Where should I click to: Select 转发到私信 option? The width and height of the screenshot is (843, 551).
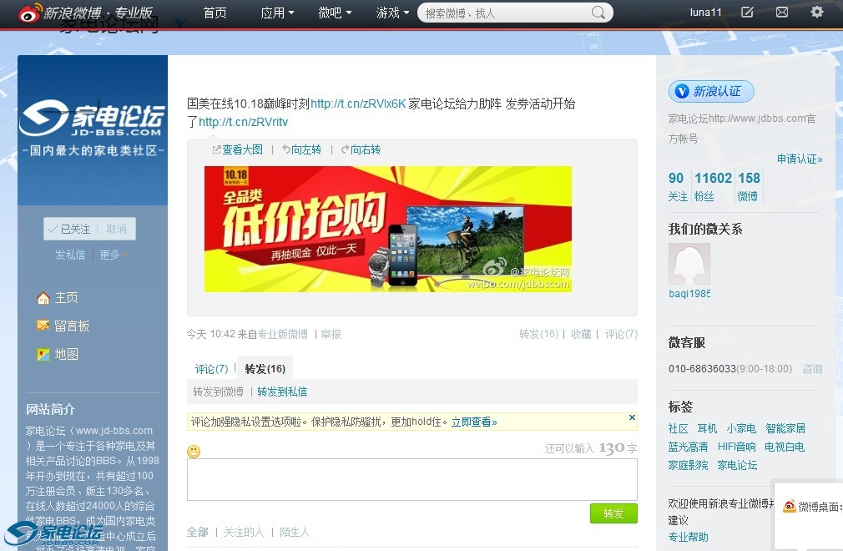click(x=282, y=392)
